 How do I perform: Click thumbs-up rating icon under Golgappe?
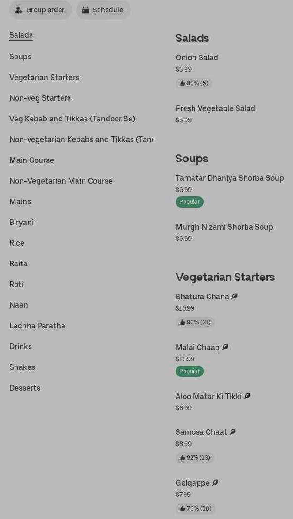182,509
